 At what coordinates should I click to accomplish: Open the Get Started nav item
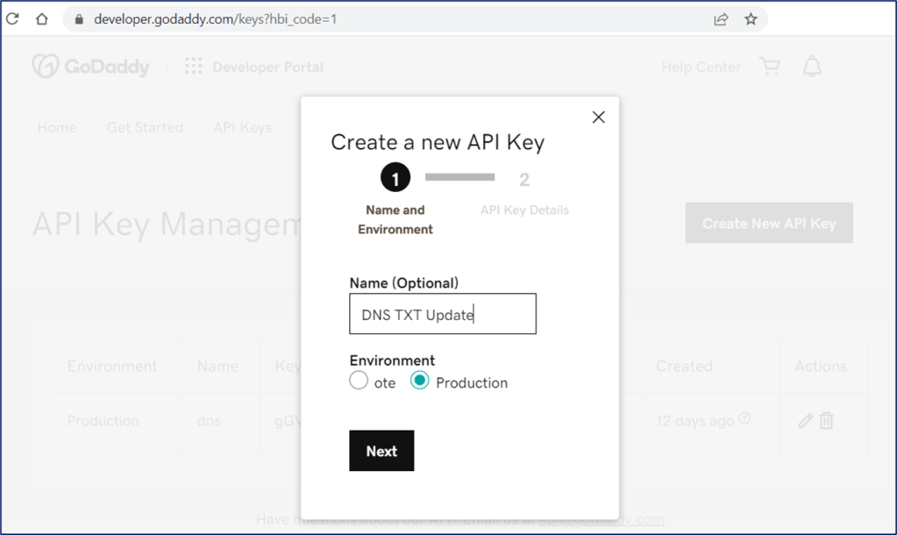click(x=145, y=127)
